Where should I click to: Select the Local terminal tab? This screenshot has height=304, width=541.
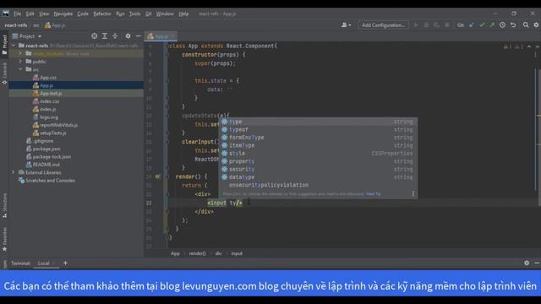pyautogui.click(x=43, y=263)
